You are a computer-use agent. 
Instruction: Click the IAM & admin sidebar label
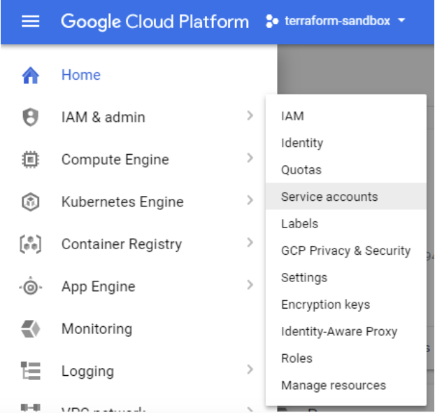pyautogui.click(x=104, y=117)
